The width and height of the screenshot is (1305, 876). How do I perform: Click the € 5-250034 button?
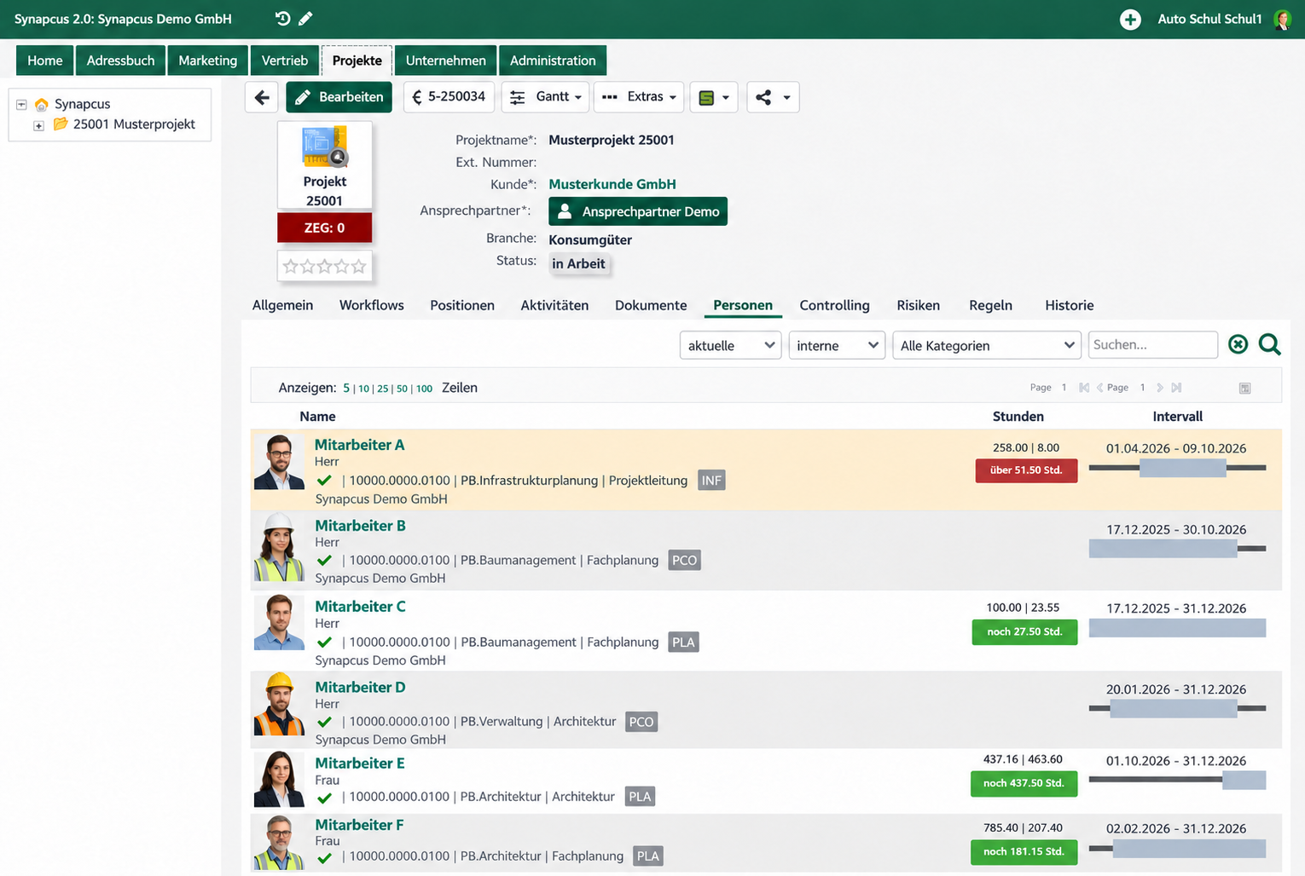[x=449, y=97]
